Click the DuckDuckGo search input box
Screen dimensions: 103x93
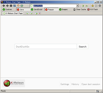tap(46, 46)
